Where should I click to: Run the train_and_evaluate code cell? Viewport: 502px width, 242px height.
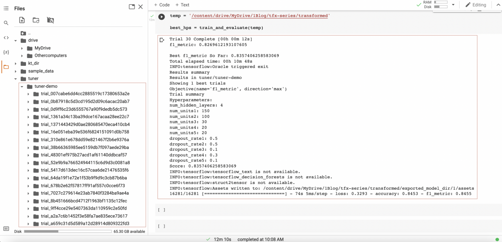(x=161, y=17)
